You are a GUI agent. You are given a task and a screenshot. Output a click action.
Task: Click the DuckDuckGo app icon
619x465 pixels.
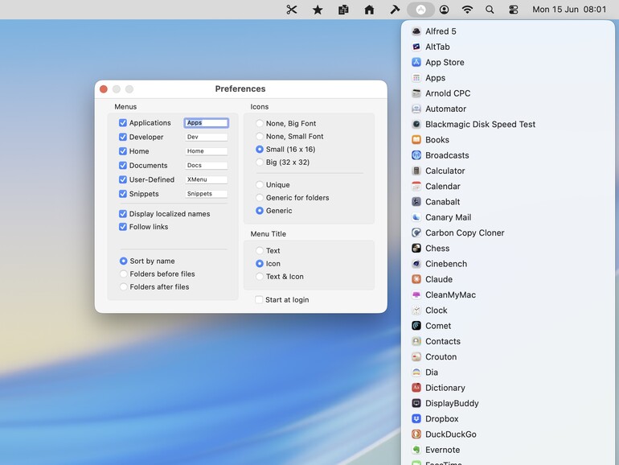416,434
